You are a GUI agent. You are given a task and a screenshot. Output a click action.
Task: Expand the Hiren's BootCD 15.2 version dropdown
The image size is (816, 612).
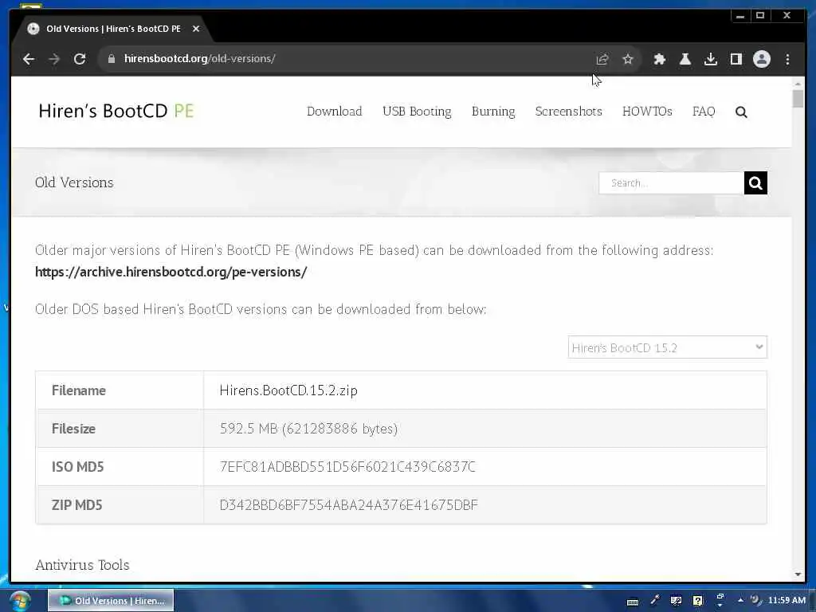(667, 347)
